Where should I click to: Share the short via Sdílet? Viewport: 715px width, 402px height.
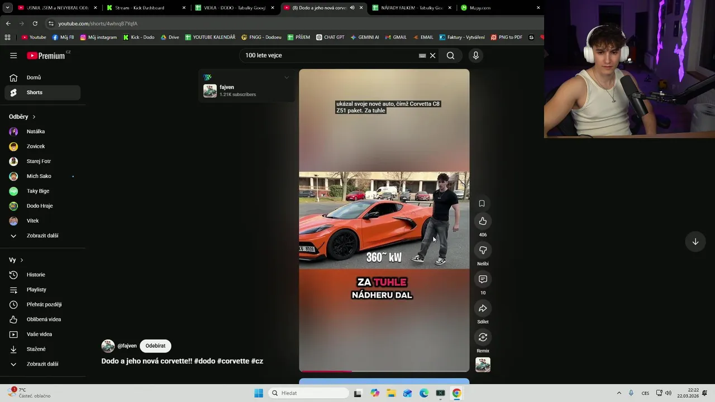(483, 308)
